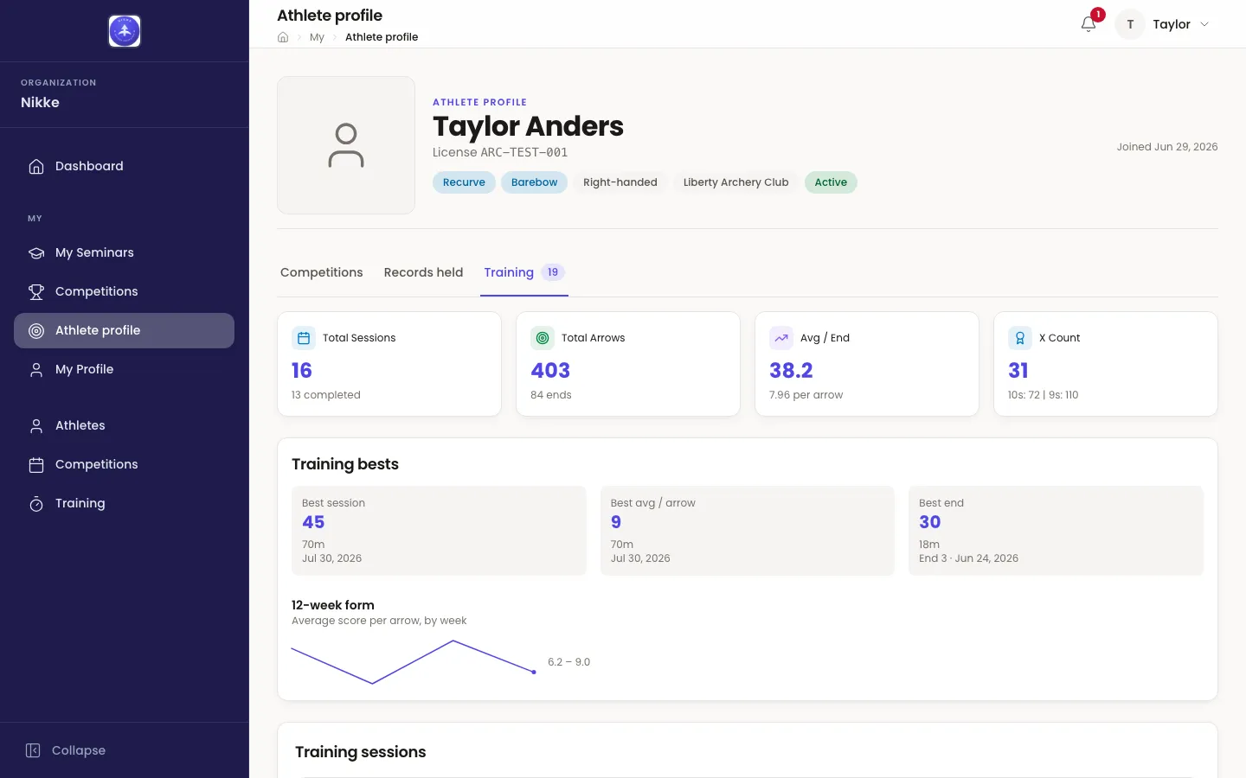The width and height of the screenshot is (1246, 778).
Task: Click the trophy icon beside Competitions
Action: coord(36,291)
